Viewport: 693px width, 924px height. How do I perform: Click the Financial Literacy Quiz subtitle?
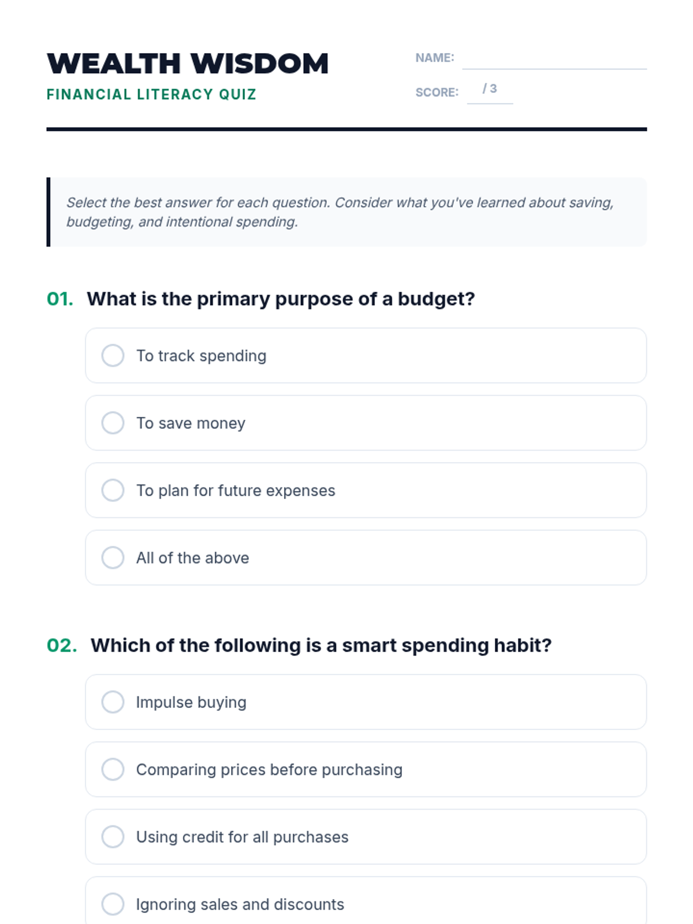tap(151, 94)
